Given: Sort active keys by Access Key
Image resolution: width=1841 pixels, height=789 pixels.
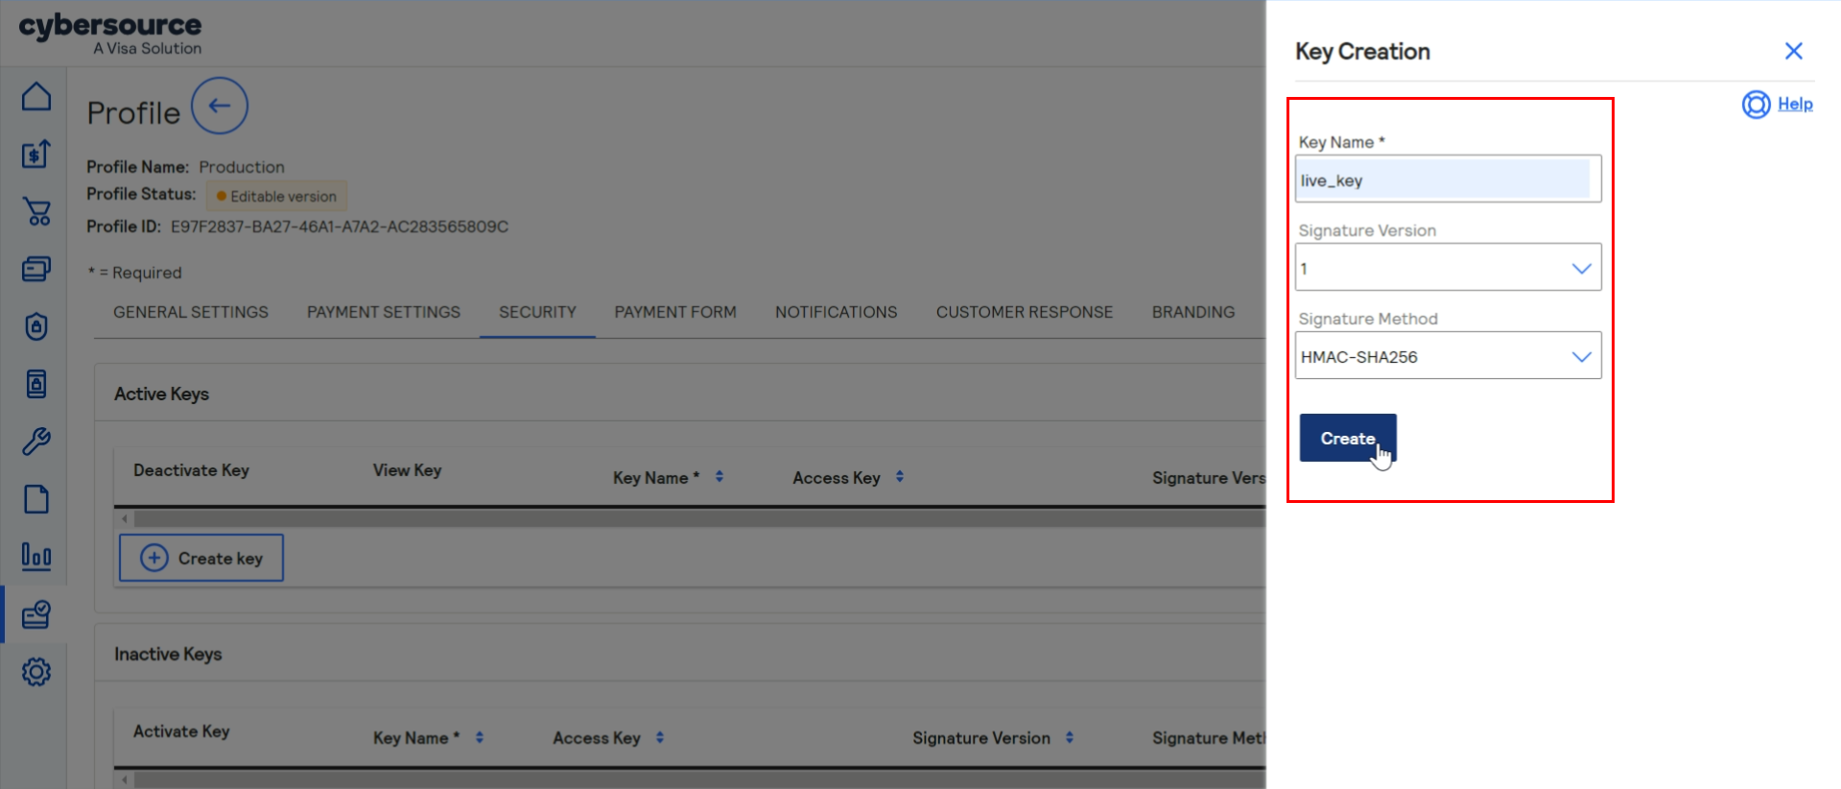Looking at the screenshot, I should pyautogui.click(x=899, y=477).
